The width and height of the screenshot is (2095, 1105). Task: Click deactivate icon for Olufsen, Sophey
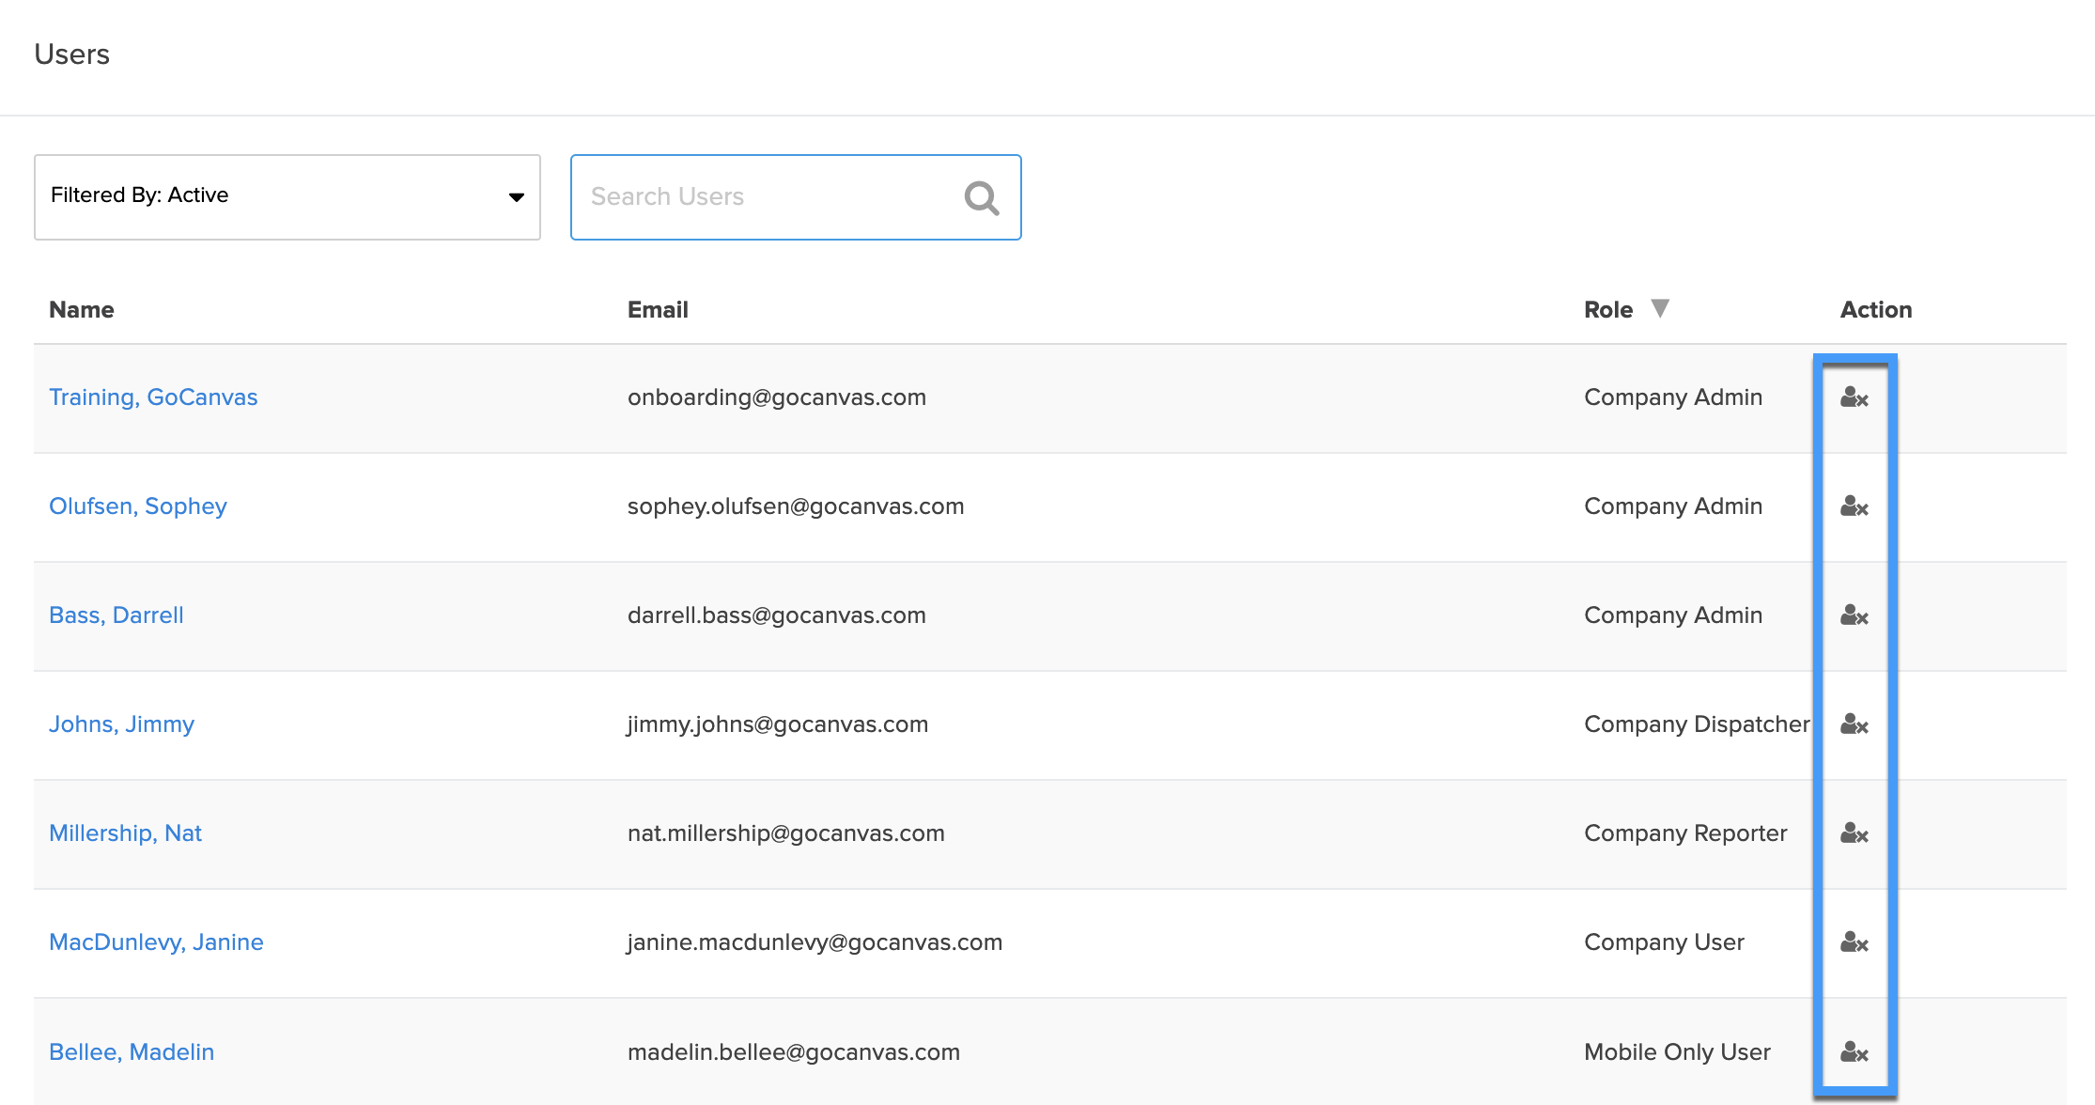[x=1854, y=506]
